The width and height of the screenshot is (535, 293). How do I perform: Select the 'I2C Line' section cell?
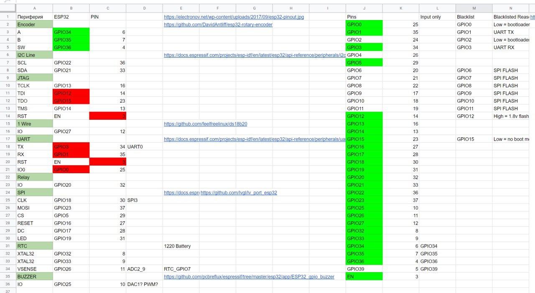tap(34, 55)
